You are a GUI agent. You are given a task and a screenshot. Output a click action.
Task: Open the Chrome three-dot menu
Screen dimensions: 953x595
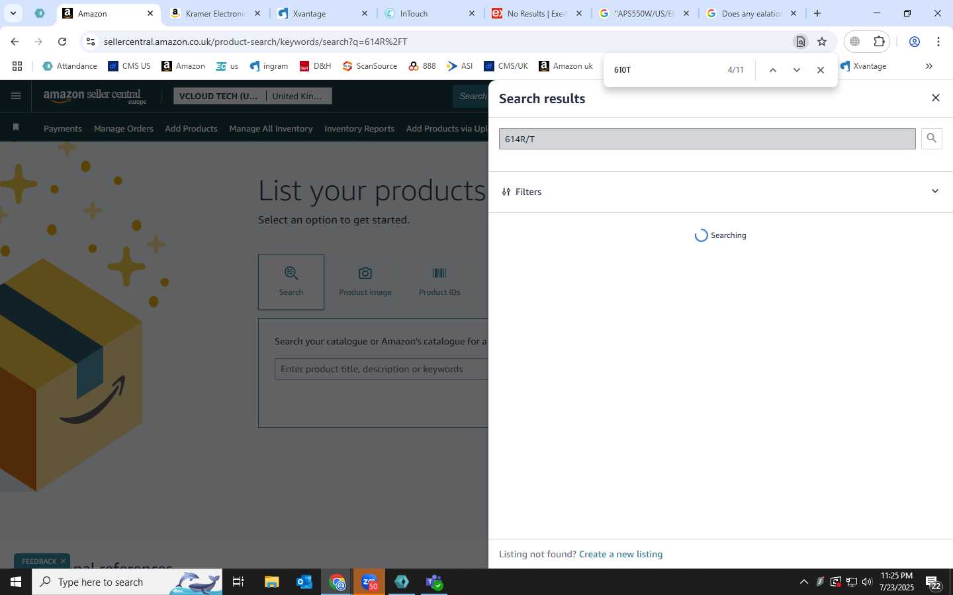(x=938, y=42)
